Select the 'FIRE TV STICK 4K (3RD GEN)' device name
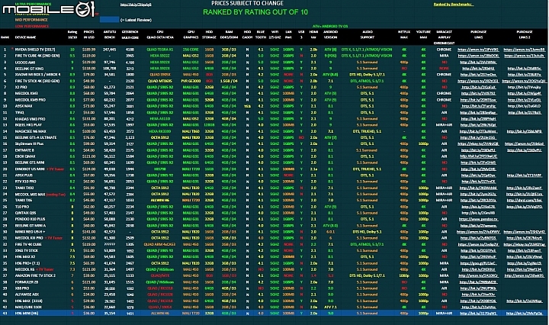549x325 pixels. [x=37, y=81]
